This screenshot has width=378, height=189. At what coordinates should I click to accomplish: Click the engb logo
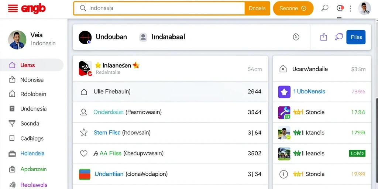click(33, 9)
